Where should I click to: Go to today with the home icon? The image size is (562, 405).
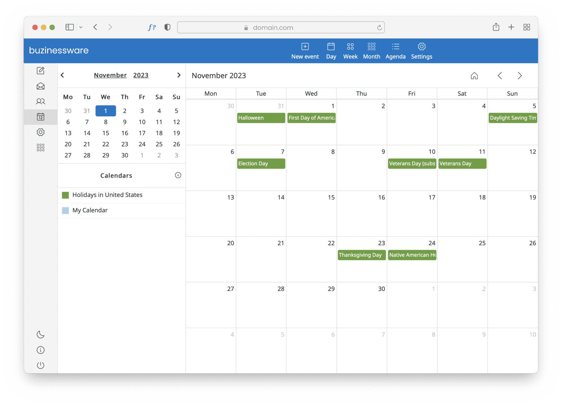pyautogui.click(x=474, y=76)
